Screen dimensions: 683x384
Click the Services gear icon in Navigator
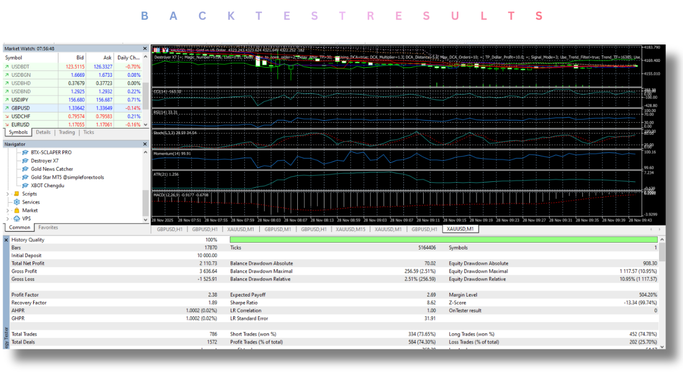17,202
